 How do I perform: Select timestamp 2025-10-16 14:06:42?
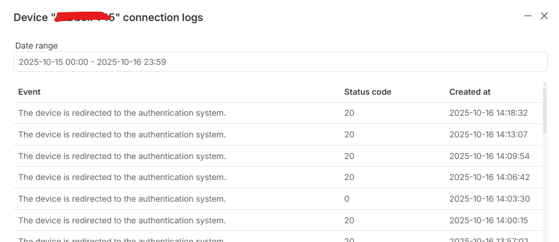pyautogui.click(x=489, y=177)
